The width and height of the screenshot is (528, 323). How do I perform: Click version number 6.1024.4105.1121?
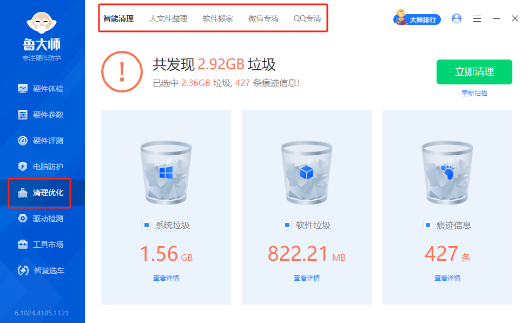[42, 313]
